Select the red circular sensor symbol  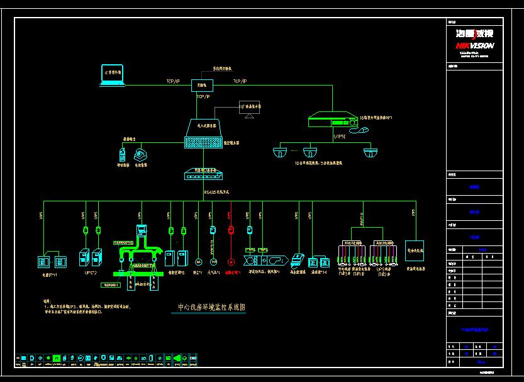[230, 261]
